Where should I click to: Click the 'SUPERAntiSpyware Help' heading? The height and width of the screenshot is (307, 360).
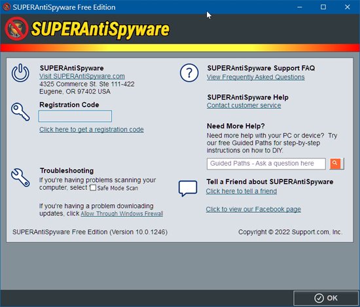point(247,98)
